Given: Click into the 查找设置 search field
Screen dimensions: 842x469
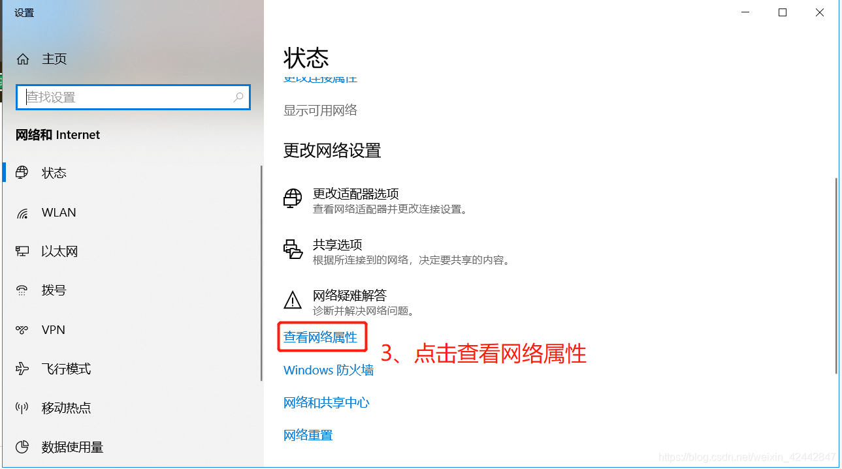Looking at the screenshot, I should [133, 97].
